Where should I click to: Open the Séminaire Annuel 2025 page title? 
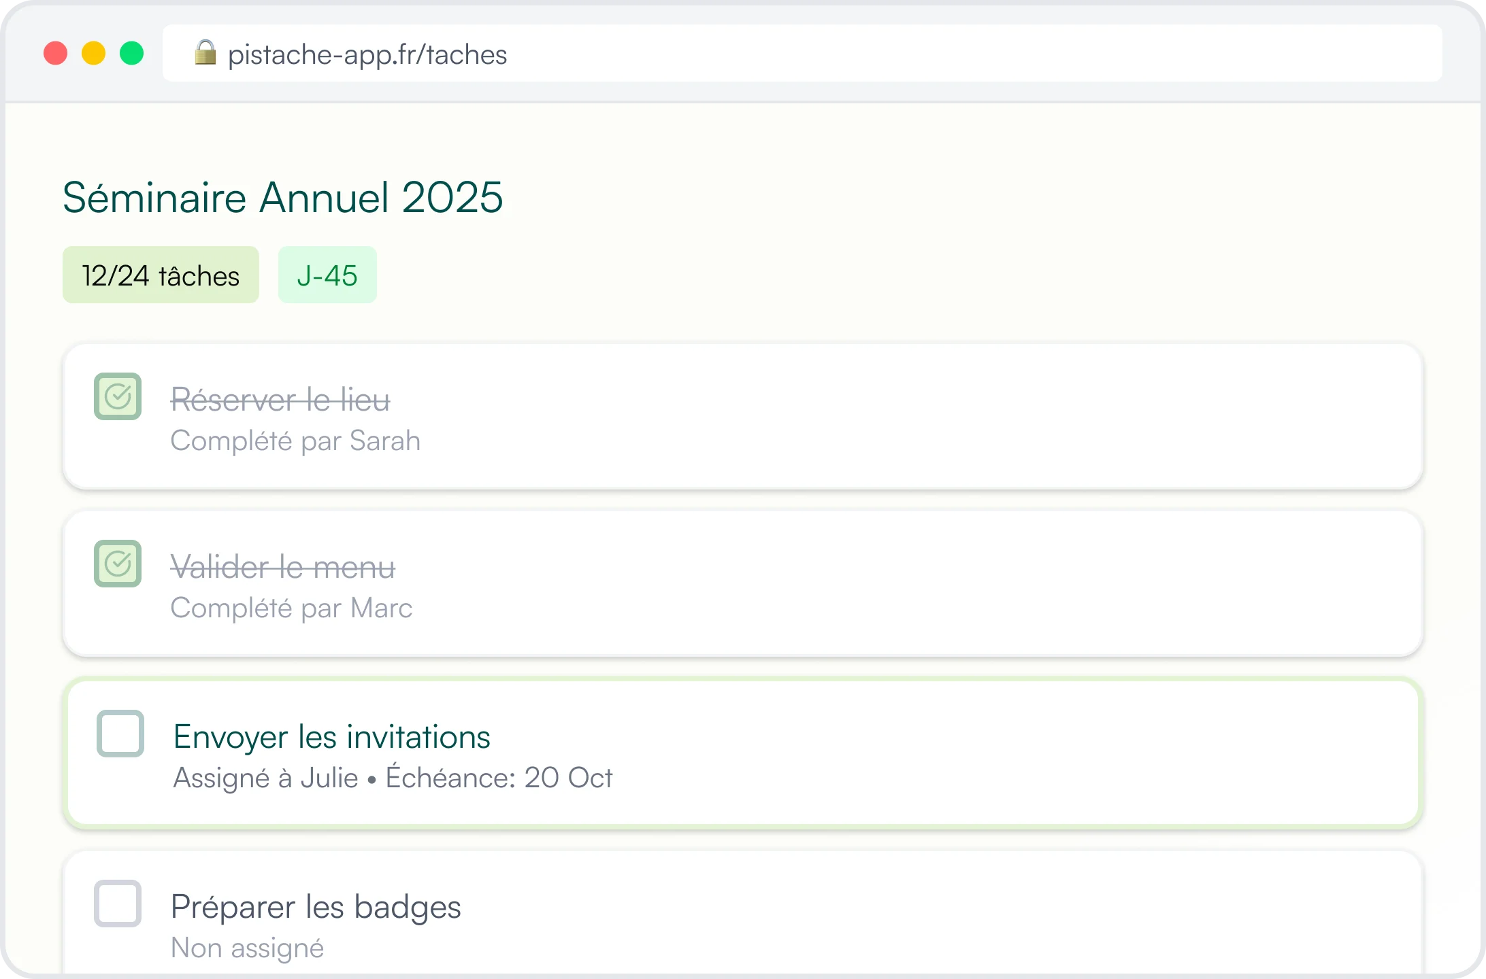point(283,198)
